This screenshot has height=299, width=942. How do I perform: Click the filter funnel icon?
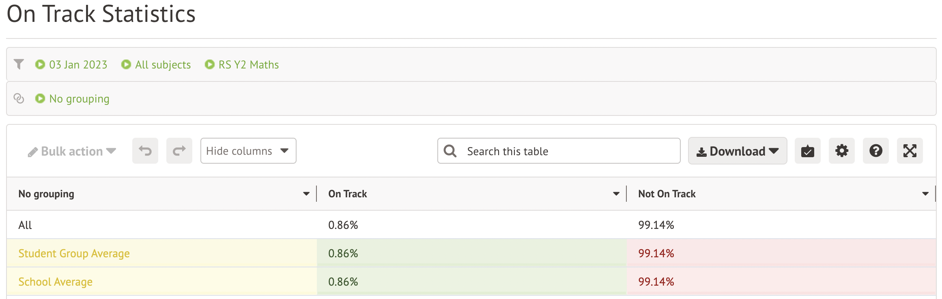coord(19,64)
